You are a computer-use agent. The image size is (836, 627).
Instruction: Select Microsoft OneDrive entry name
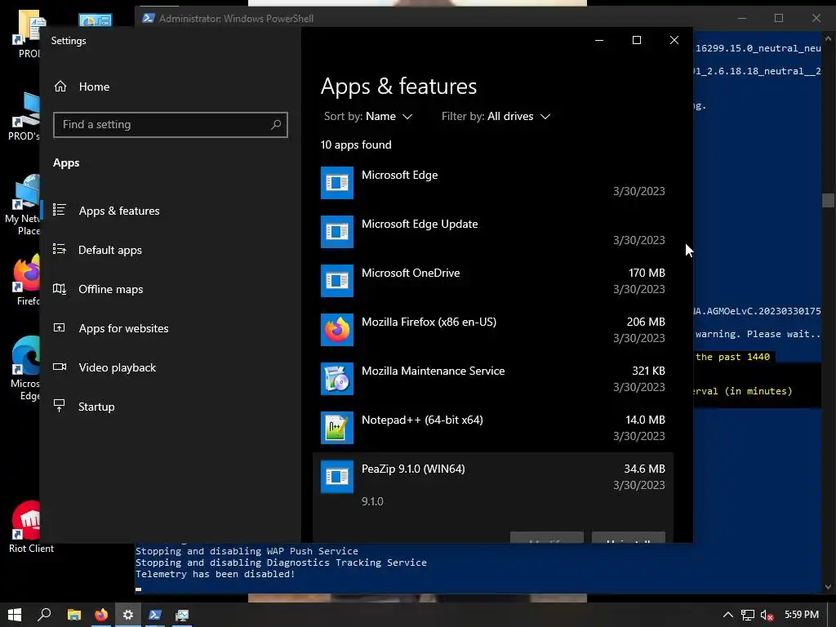pos(411,273)
